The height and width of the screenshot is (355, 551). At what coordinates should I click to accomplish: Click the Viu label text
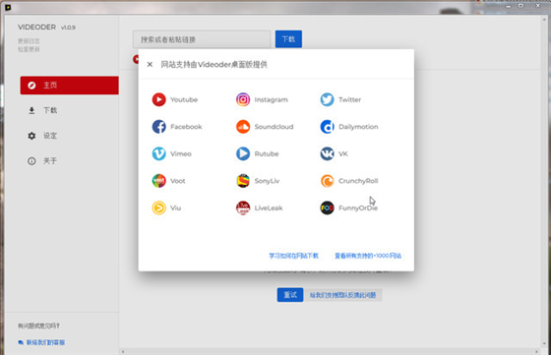(176, 207)
